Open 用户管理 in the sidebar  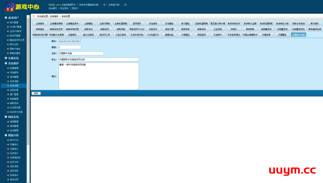pos(14,23)
